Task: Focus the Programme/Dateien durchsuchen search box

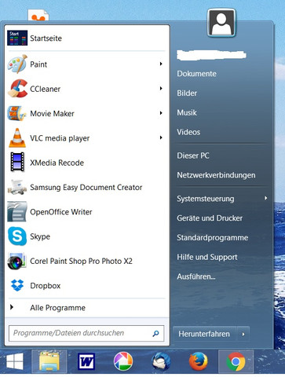Action: point(86,333)
